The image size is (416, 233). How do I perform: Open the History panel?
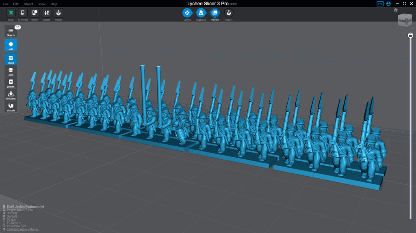pos(35,13)
